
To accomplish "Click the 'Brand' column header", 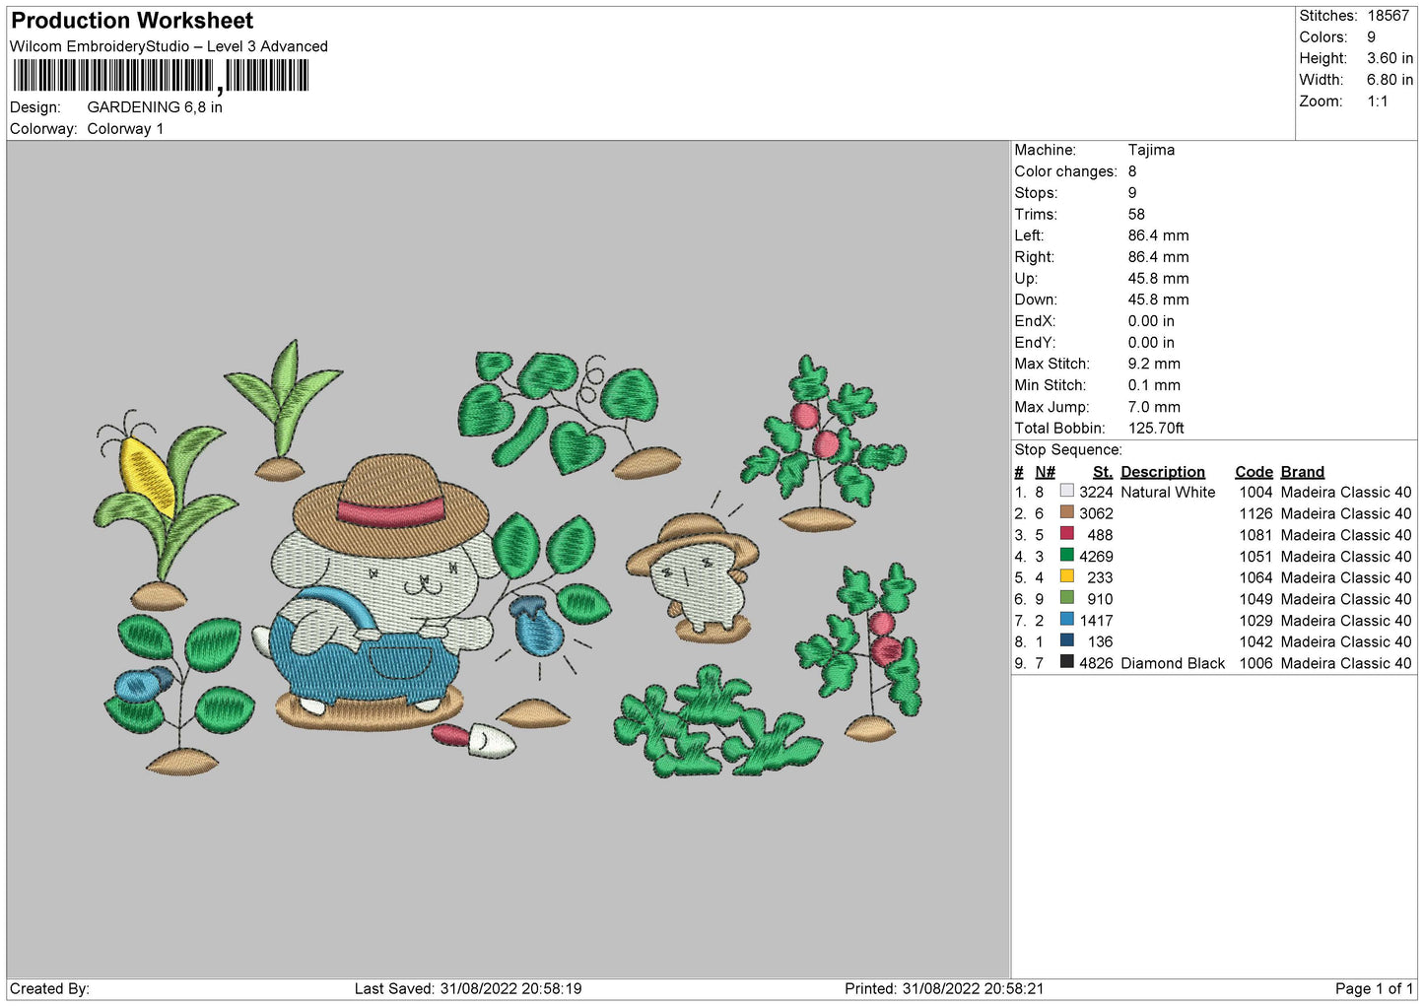I will (x=1303, y=472).
